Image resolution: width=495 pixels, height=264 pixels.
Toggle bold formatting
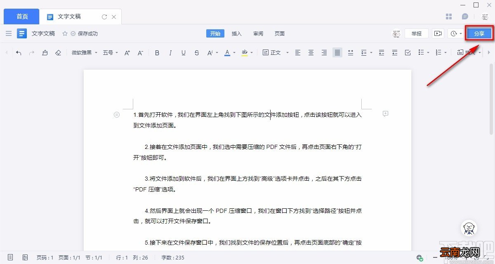(x=157, y=53)
